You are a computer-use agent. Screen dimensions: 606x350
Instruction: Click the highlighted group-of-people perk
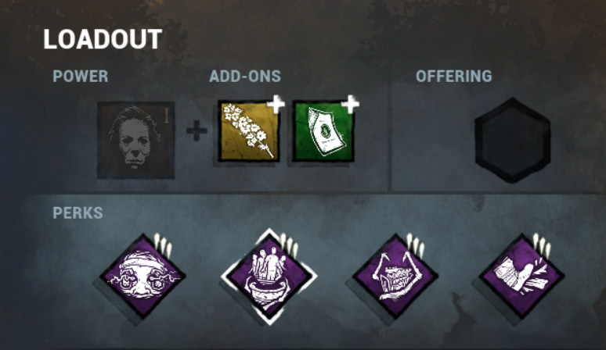tap(269, 277)
